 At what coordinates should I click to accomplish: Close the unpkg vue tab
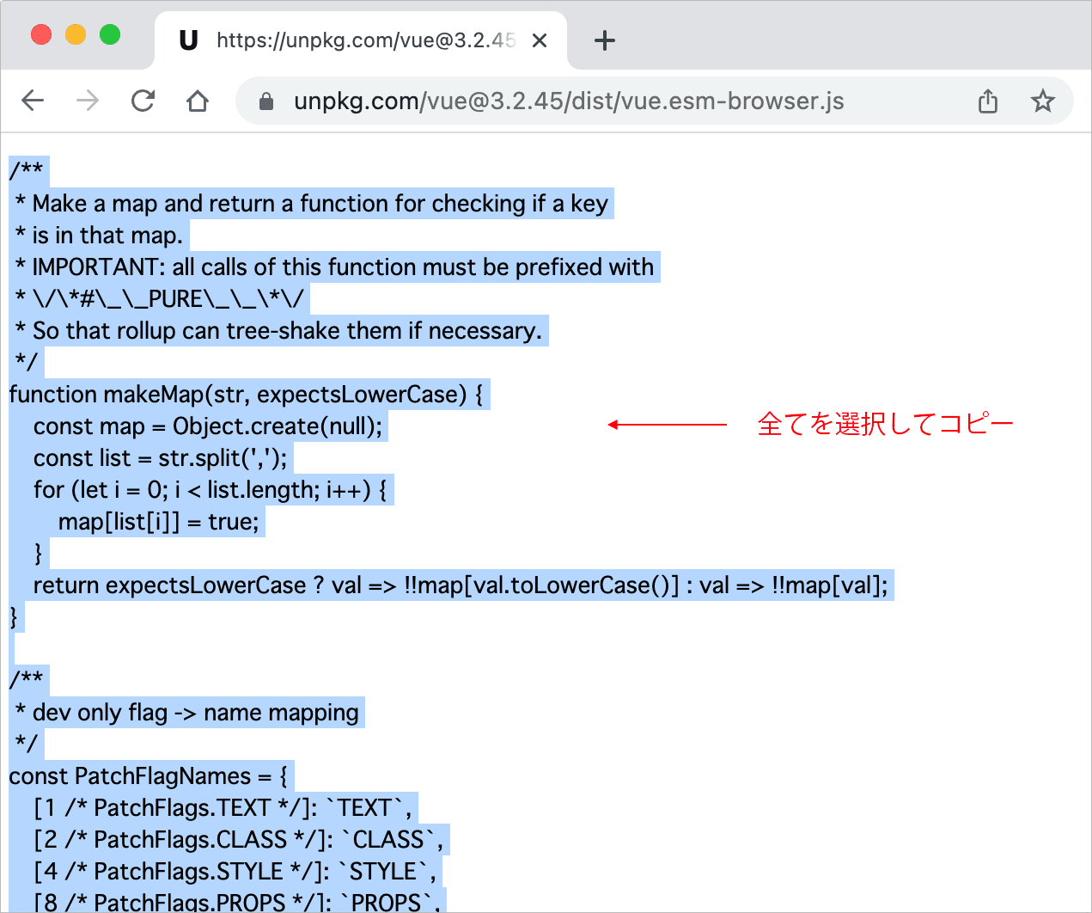[540, 40]
